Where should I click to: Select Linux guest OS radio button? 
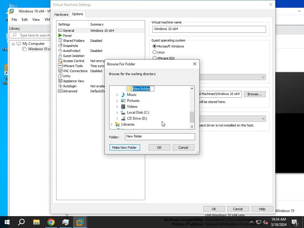(x=154, y=52)
